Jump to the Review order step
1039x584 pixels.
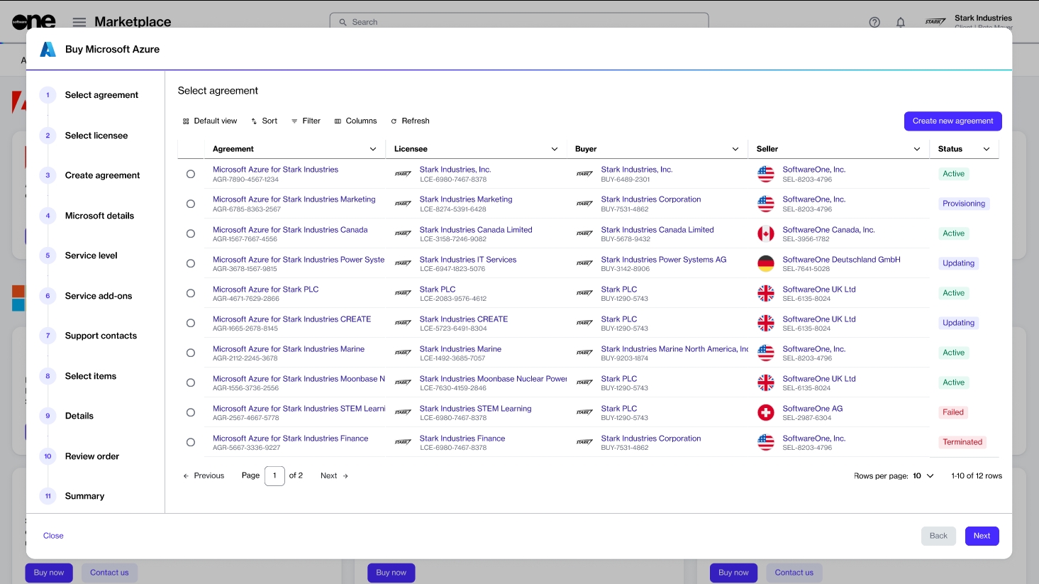[x=92, y=456]
